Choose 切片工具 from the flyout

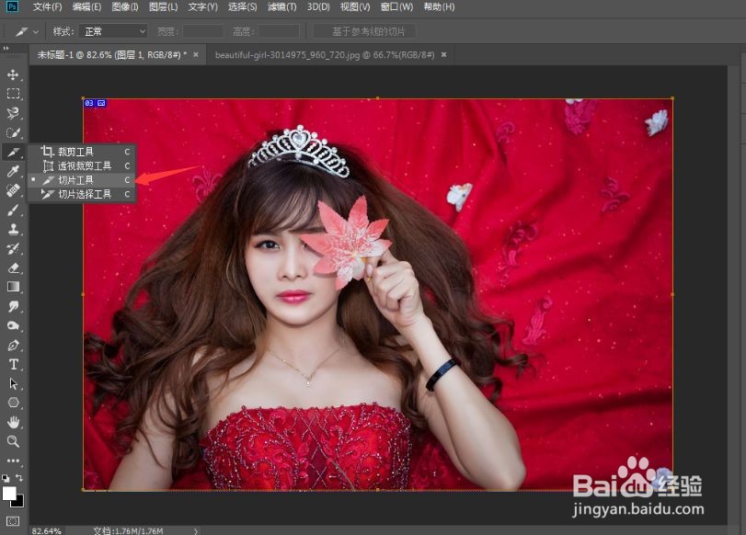click(81, 180)
